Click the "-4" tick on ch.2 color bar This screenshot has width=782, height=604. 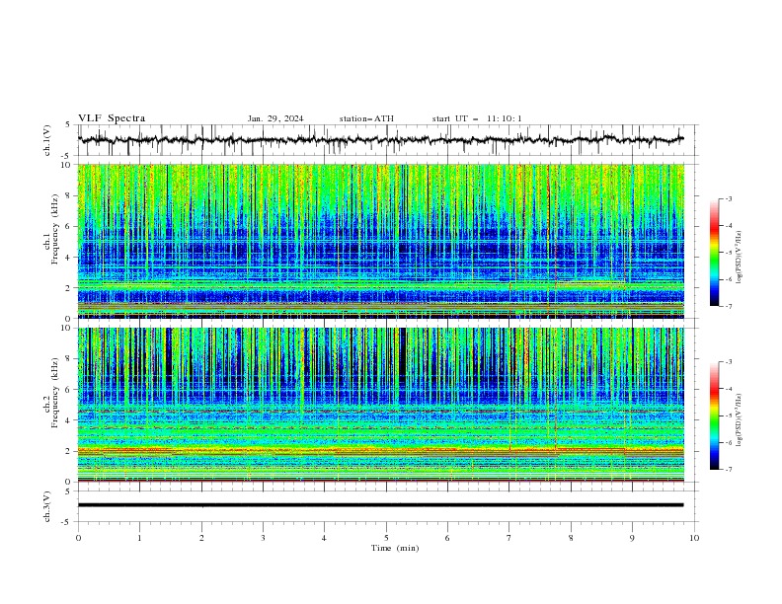[x=728, y=389]
